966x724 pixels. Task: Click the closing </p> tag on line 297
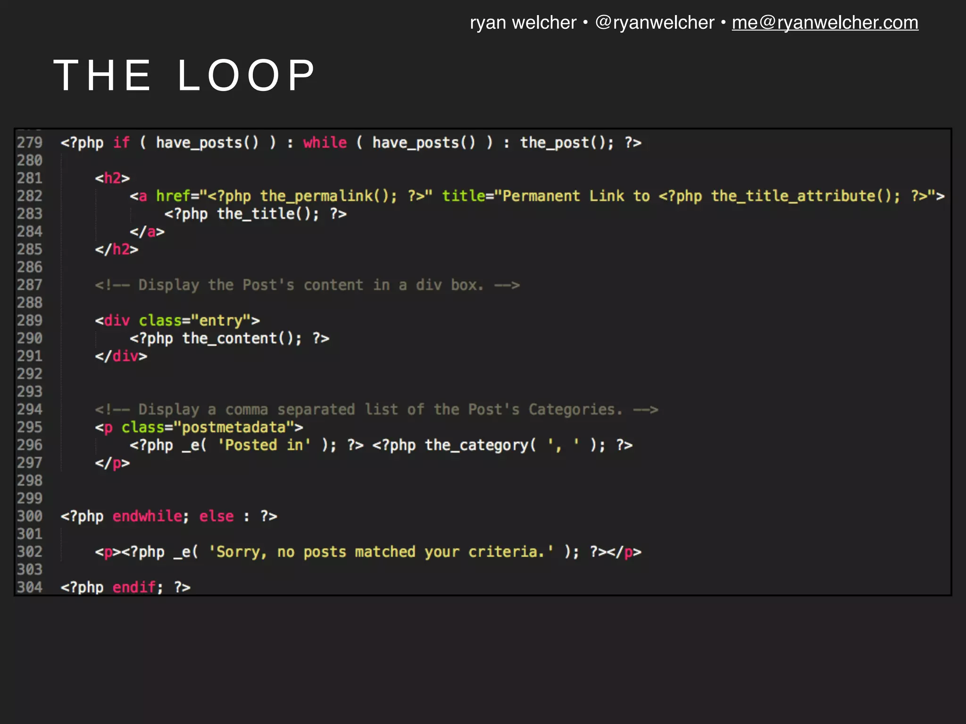(112, 463)
